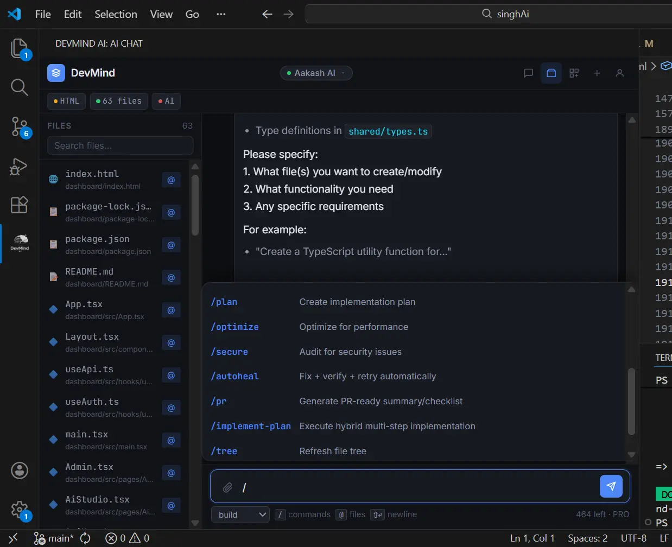Screen dimensions: 672x547
Task: Mention package-lock.json with its @ button
Action: pyautogui.click(x=171, y=213)
